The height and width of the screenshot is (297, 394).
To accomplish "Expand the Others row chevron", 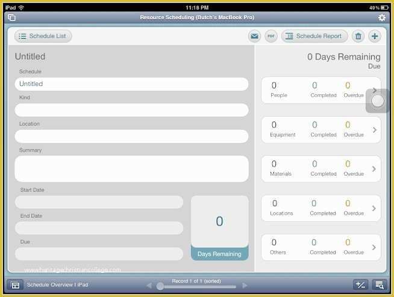I will click(374, 247).
